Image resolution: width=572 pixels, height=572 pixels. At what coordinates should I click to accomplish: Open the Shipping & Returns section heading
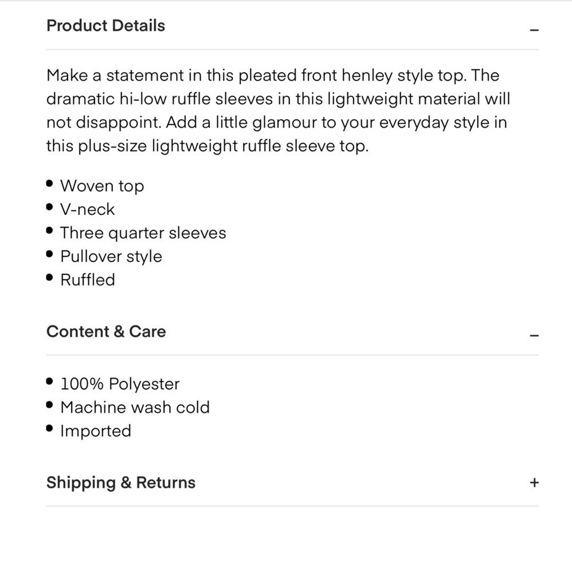coord(121,482)
